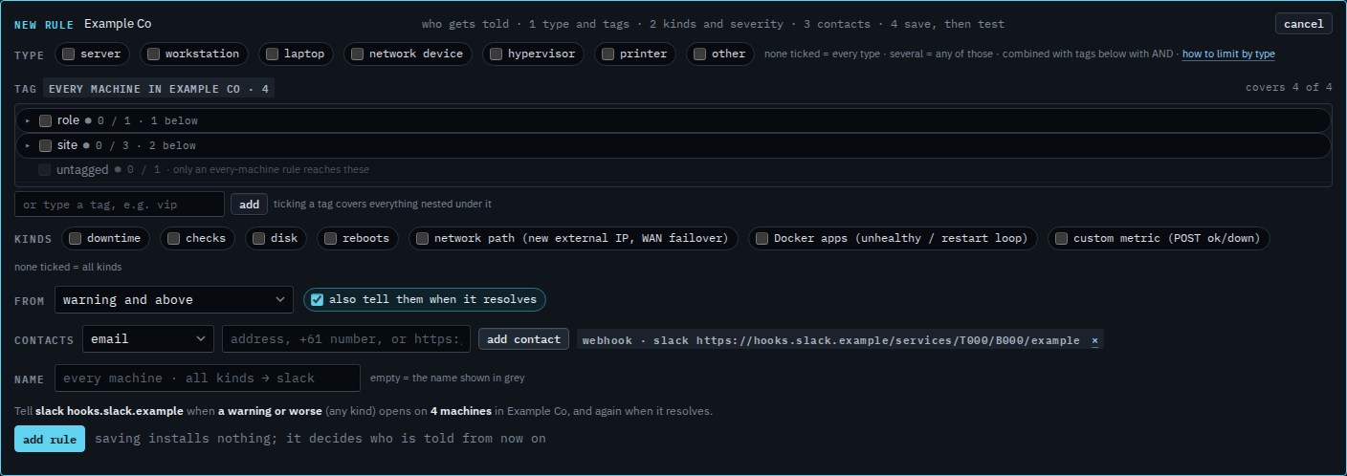
Task: Click the EVERY MACHINE IN EXAMPLE CO tag chip
Action: click(159, 89)
